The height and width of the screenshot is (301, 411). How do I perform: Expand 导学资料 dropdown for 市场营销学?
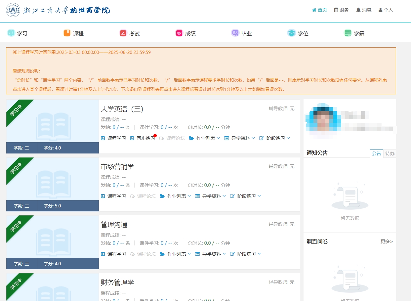[211, 196]
